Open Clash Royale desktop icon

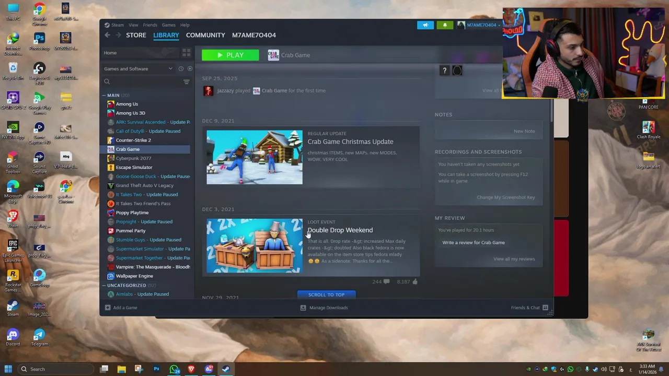pos(649,131)
